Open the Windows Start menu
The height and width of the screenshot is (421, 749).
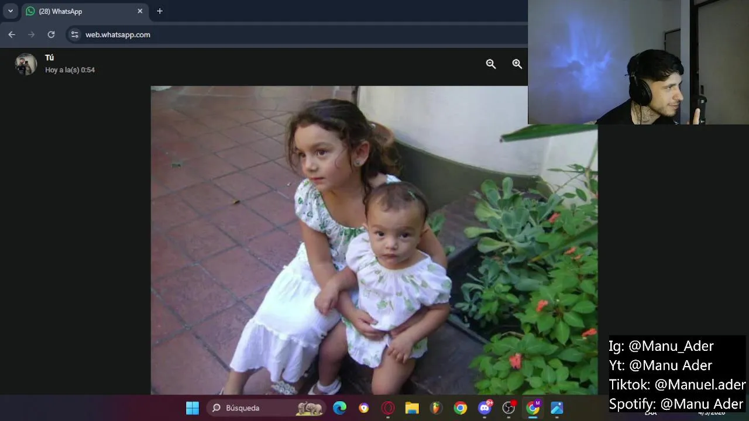tap(193, 408)
